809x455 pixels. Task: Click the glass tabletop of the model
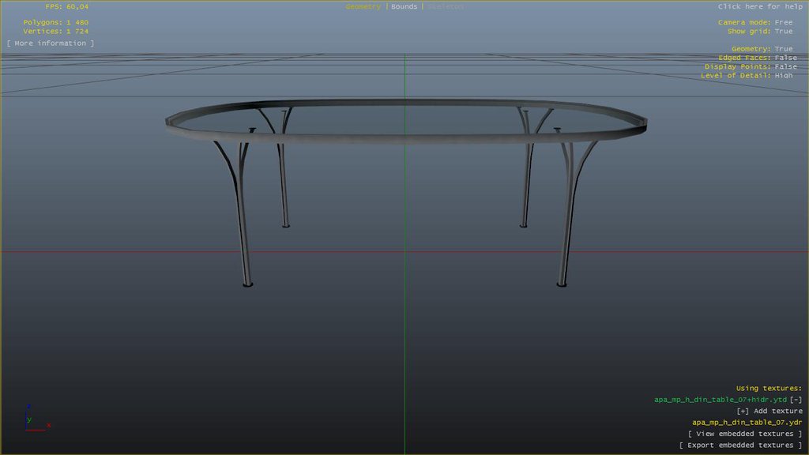[404, 120]
